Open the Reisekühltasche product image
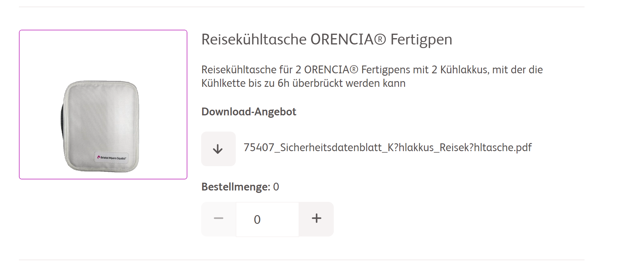The height and width of the screenshot is (262, 620). [x=103, y=105]
